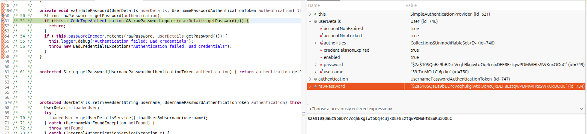Expand the username field node
Screen dimensions: 587x134
tap(315, 72)
